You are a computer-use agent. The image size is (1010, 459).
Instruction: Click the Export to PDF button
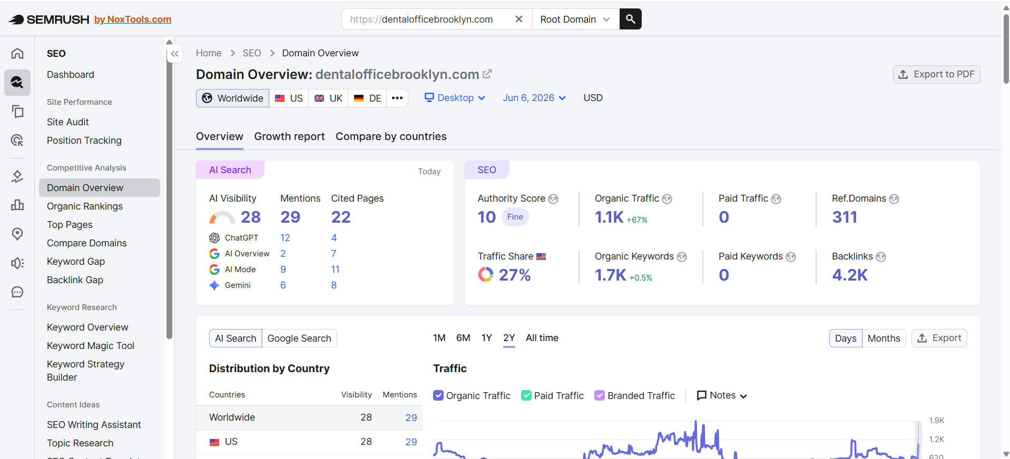pos(936,74)
